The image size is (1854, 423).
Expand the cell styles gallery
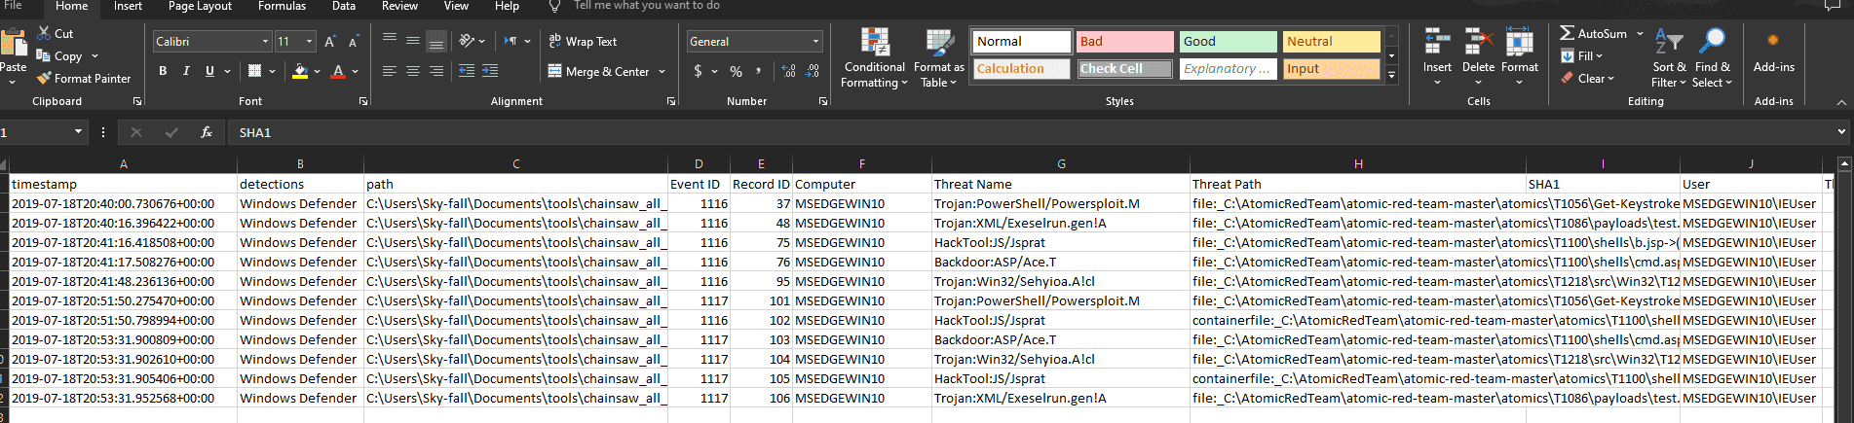tap(1392, 75)
